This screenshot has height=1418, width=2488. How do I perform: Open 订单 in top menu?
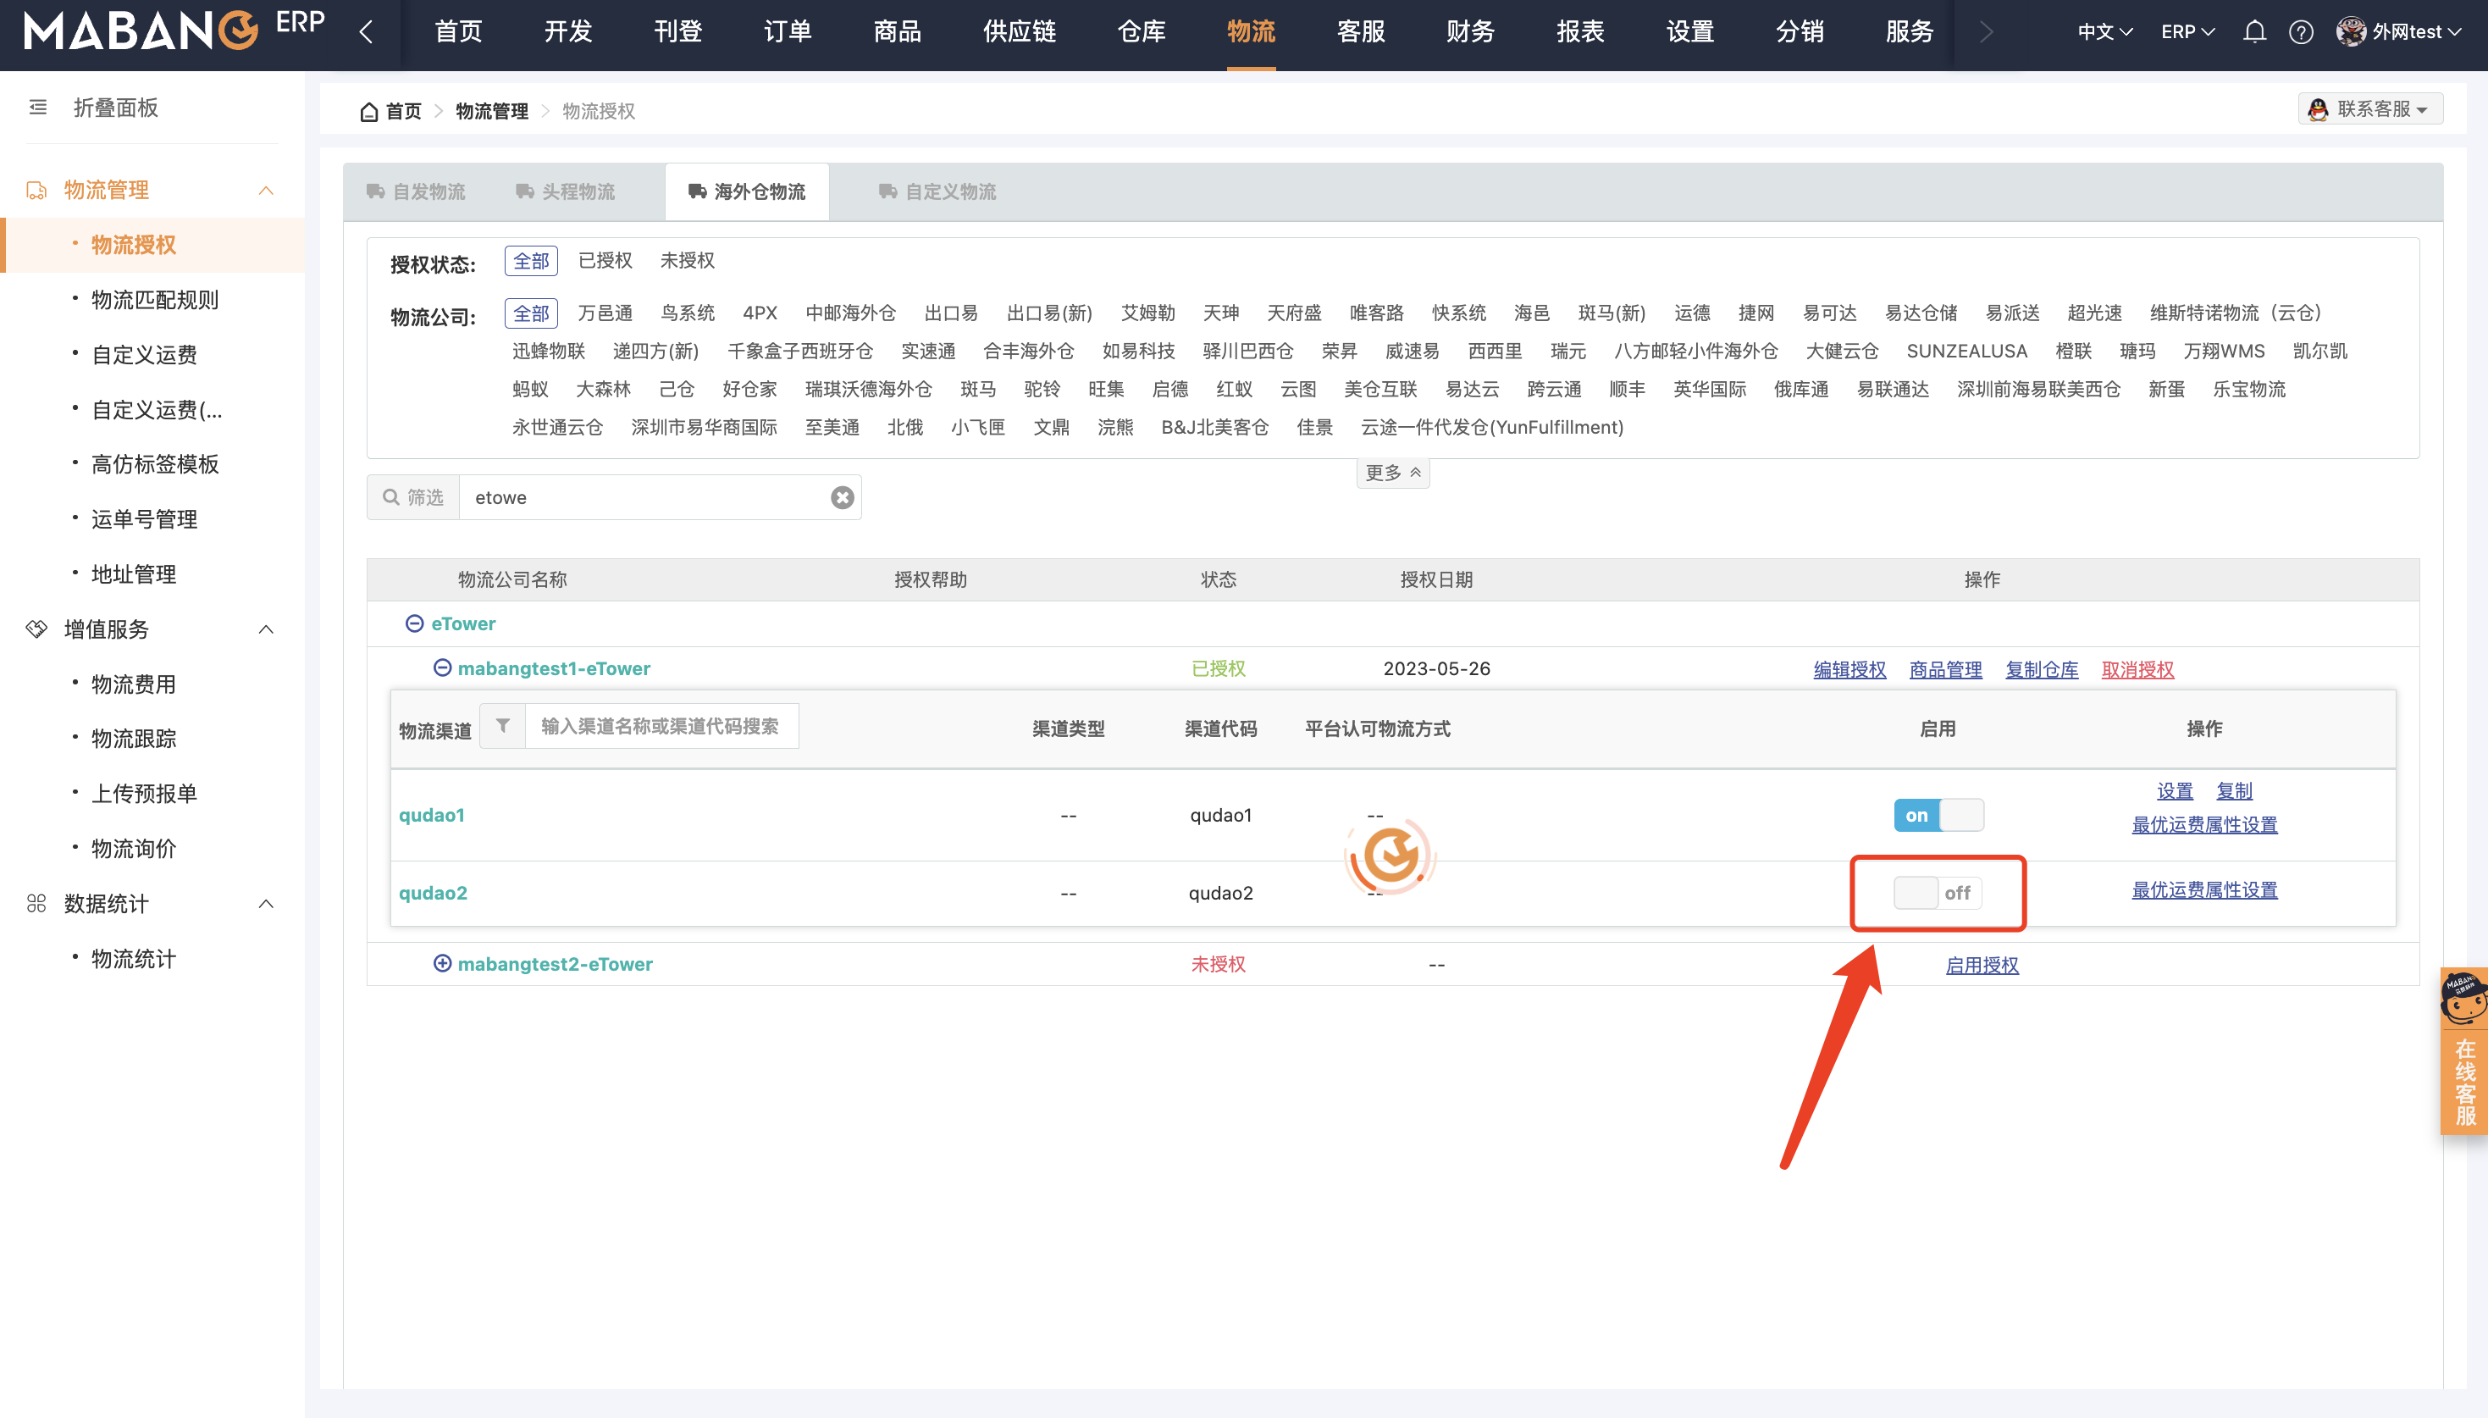788,32
